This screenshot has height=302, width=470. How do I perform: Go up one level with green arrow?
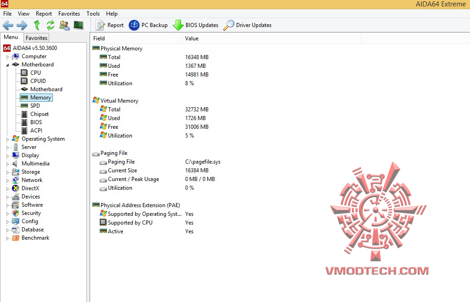click(x=37, y=25)
